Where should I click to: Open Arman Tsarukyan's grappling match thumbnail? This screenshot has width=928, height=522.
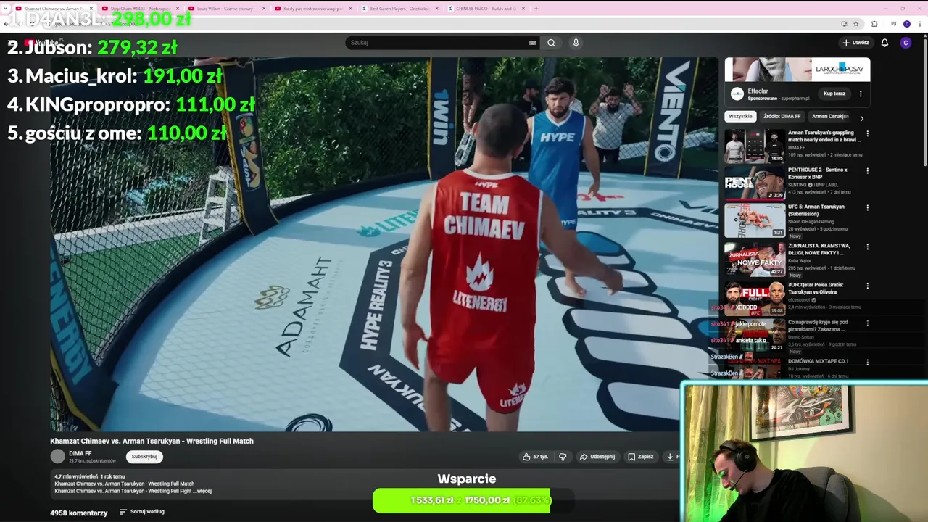pyautogui.click(x=755, y=146)
